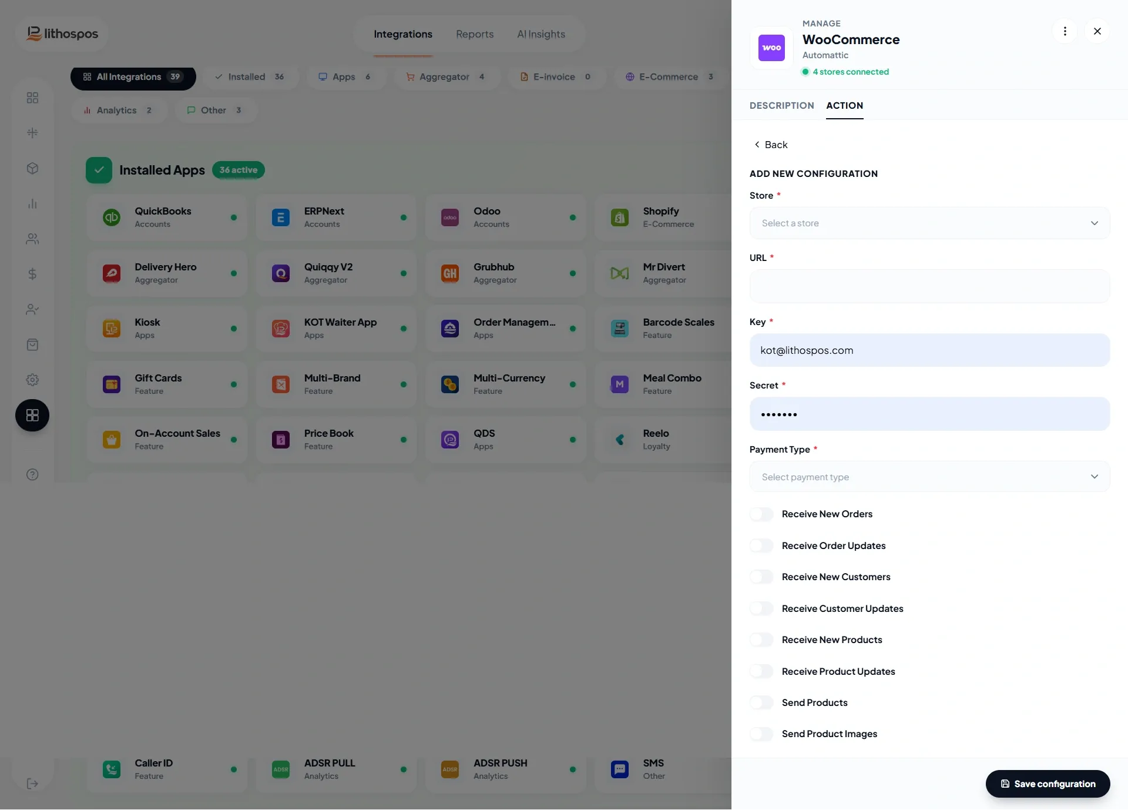Viewport: 1128px width, 810px height.
Task: Select the All Integrations 39 chip
Action: click(x=133, y=77)
